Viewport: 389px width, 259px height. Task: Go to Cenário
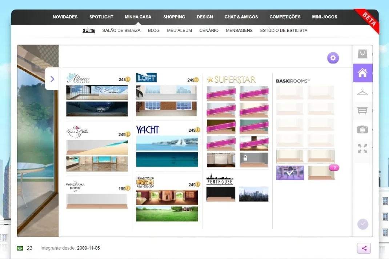pos(209,30)
